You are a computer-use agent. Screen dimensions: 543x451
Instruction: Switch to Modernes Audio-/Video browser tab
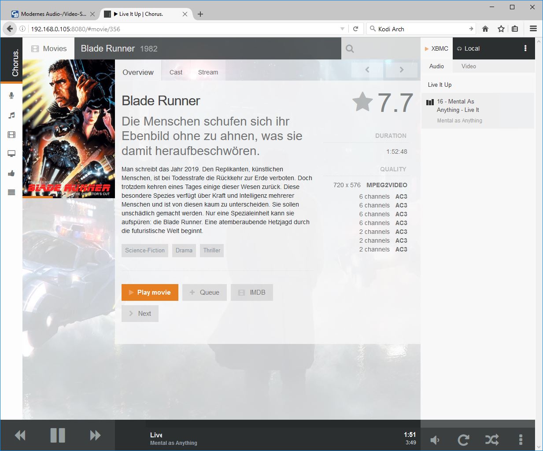click(x=54, y=14)
